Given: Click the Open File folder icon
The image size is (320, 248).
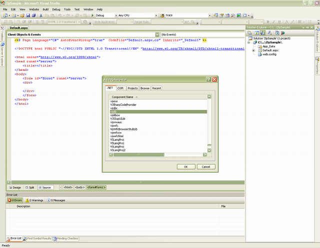Looking at the screenshot, I should click(x=22, y=15).
